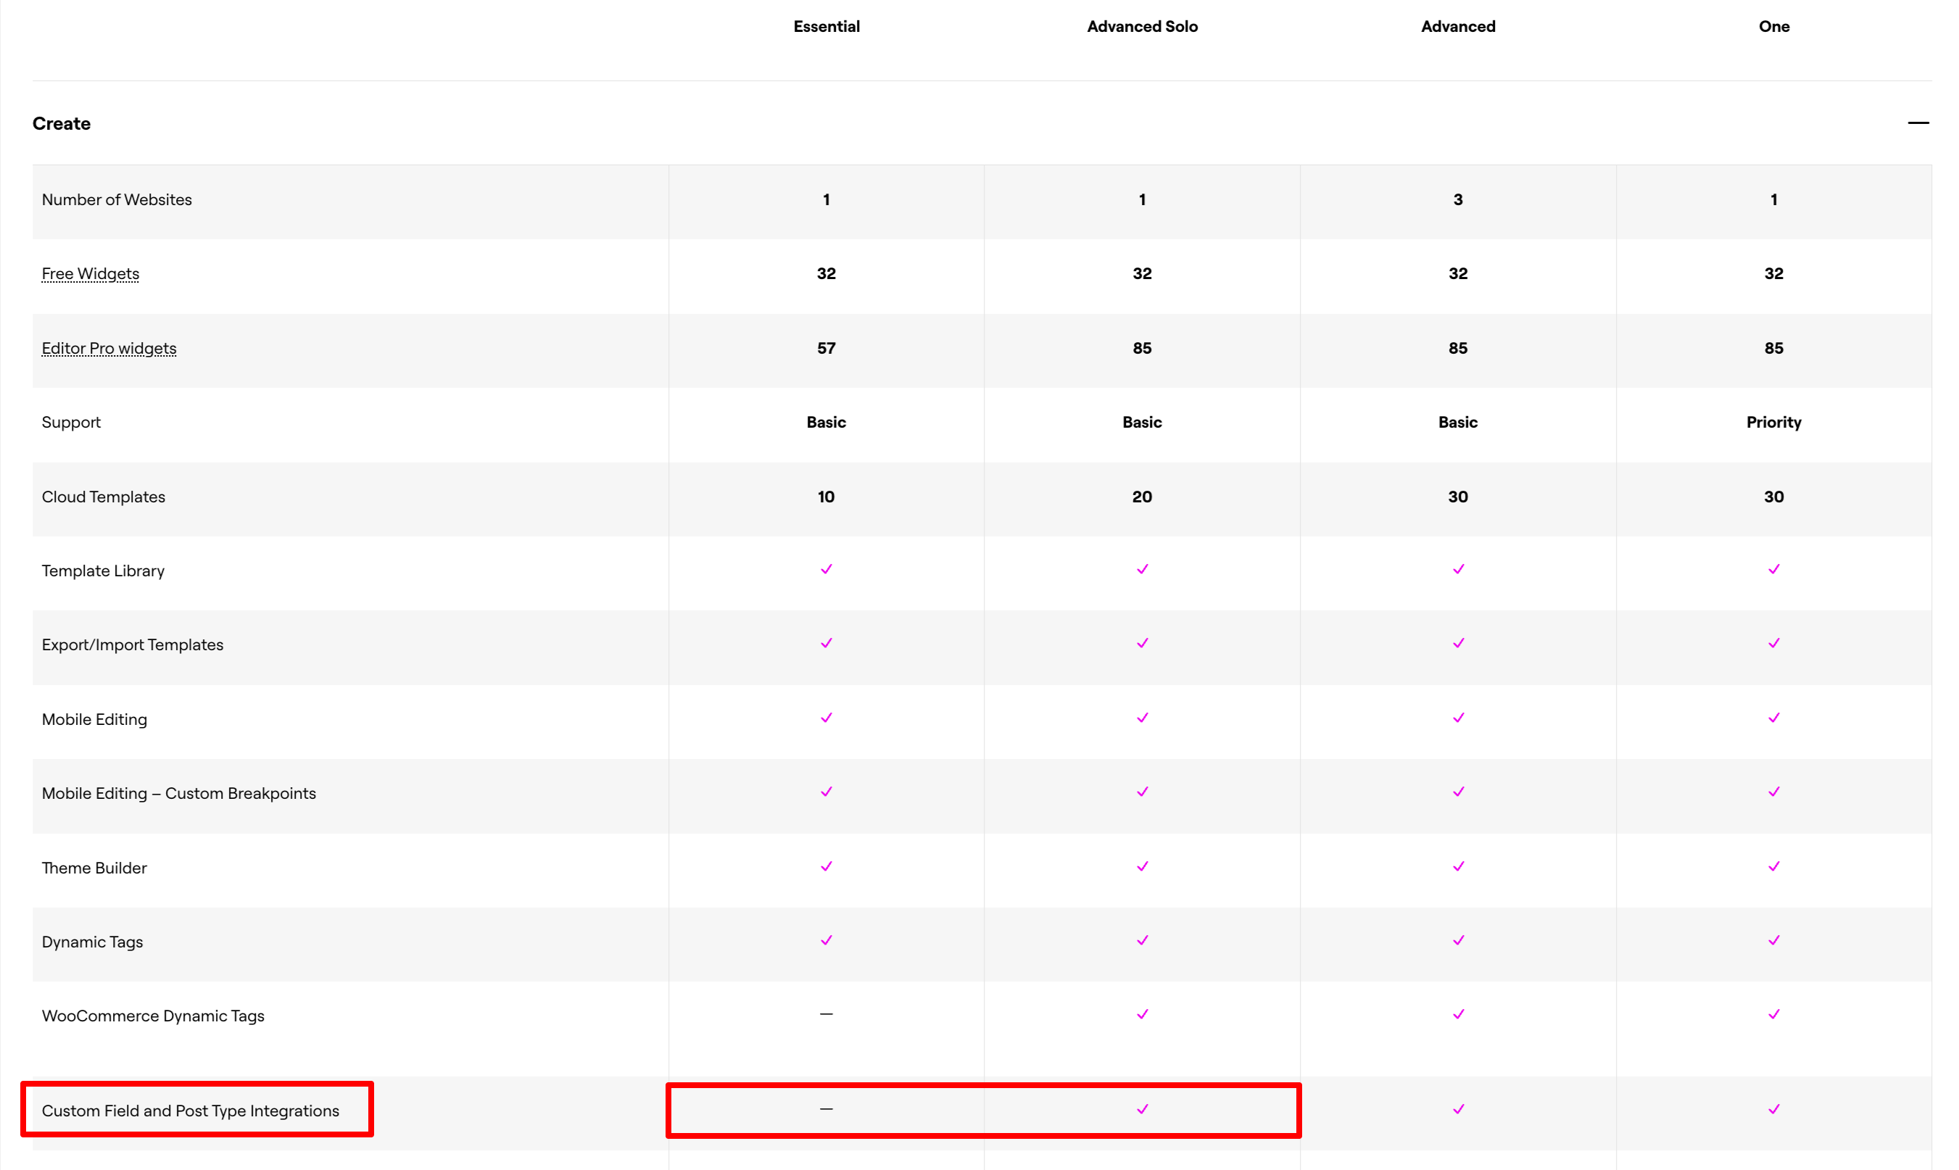Select the Advanced plan column header
This screenshot has height=1170, width=1959.
(1457, 26)
